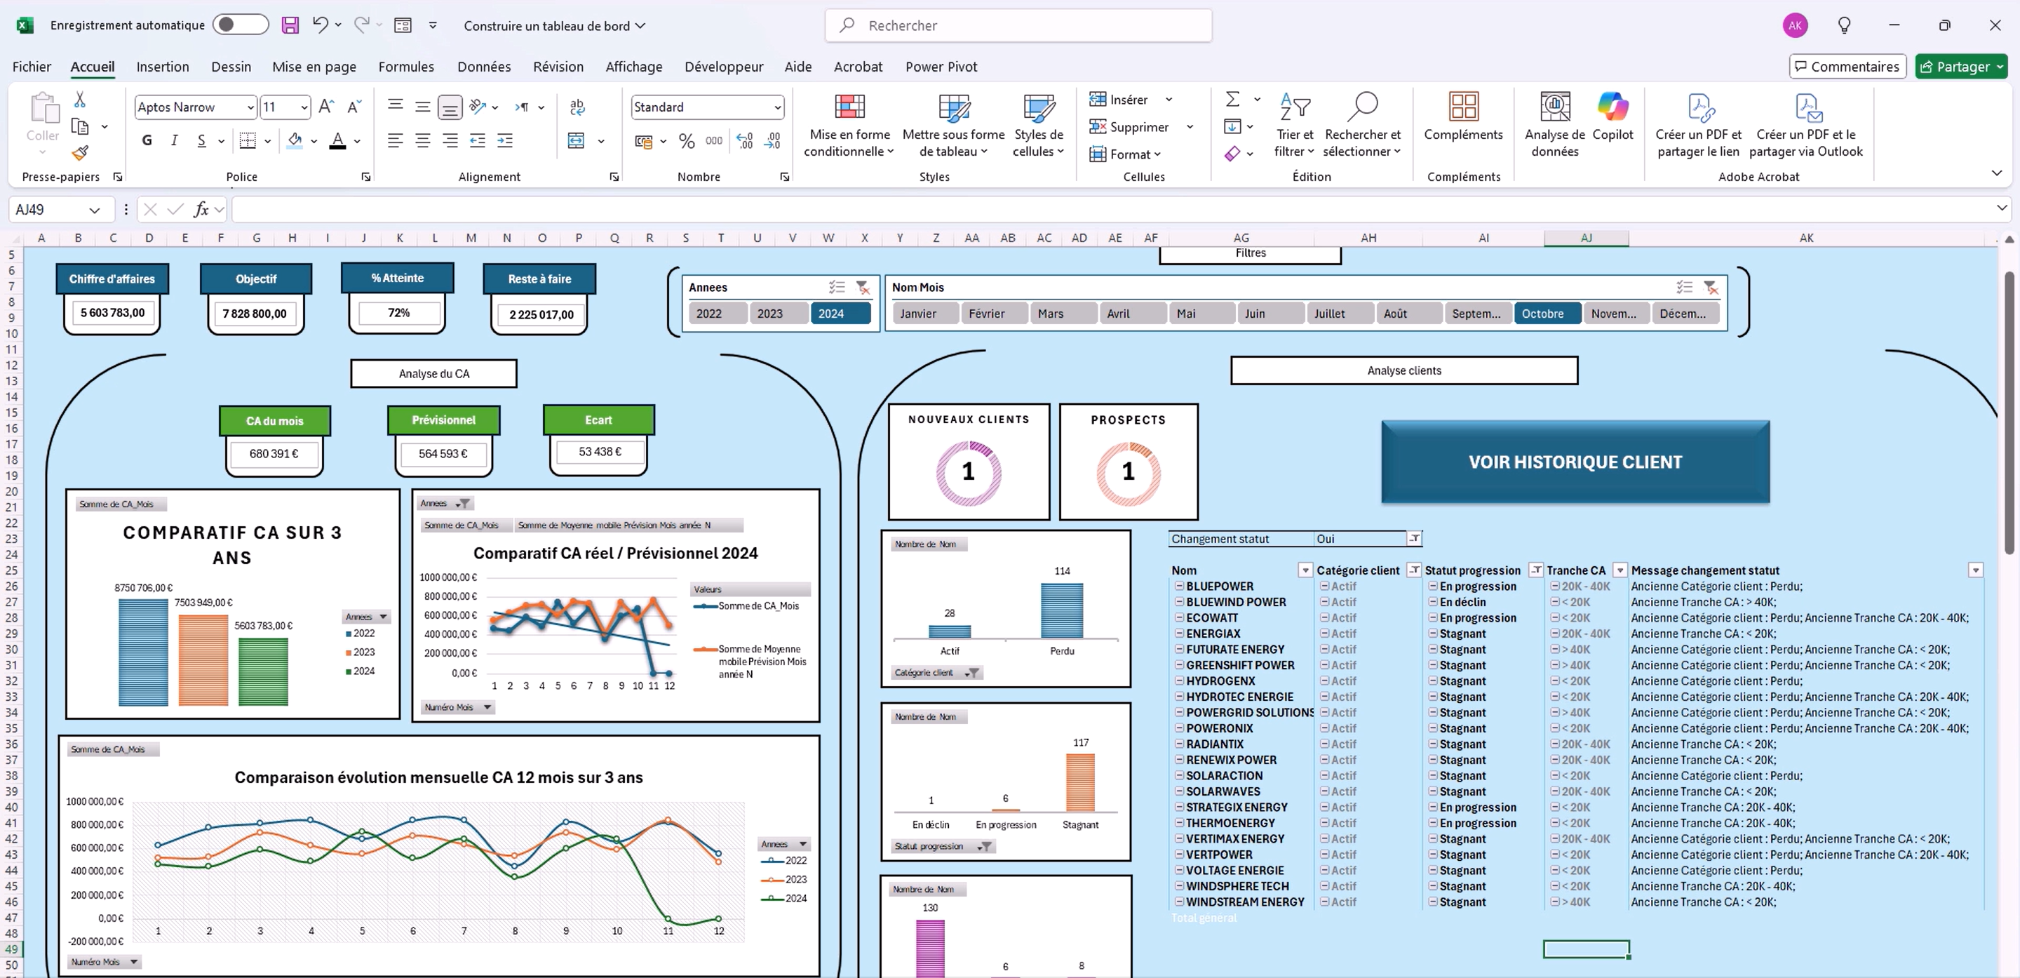Click the Format Painter brush icon

click(80, 152)
